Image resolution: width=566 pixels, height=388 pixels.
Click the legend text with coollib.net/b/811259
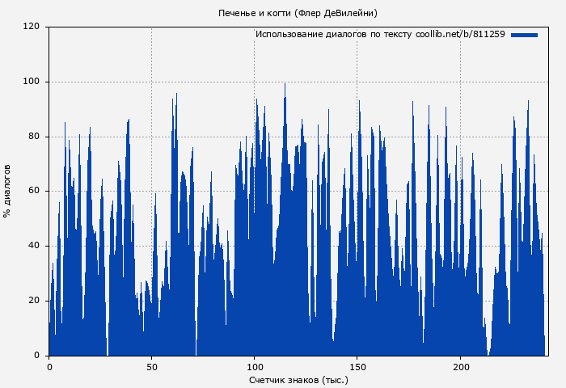[x=380, y=35]
